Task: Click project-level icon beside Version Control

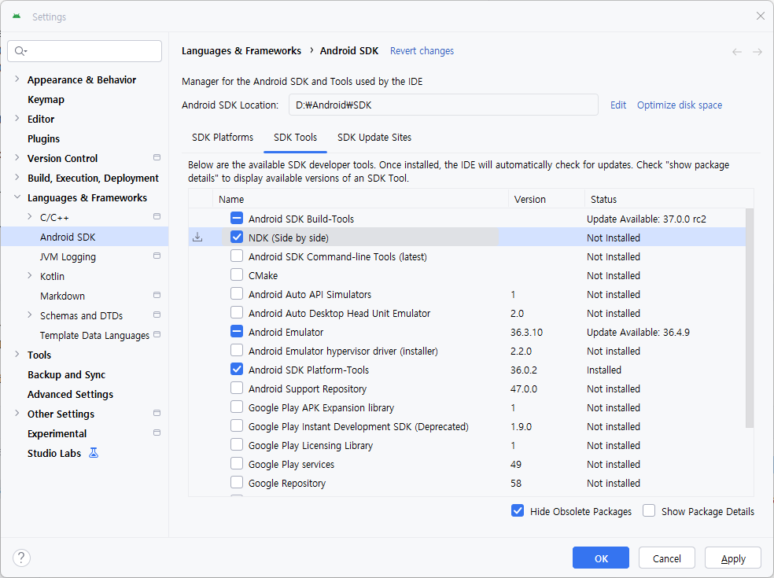Action: click(x=157, y=157)
